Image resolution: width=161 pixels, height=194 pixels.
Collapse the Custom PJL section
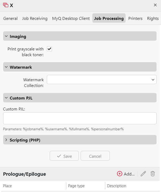click(7, 98)
